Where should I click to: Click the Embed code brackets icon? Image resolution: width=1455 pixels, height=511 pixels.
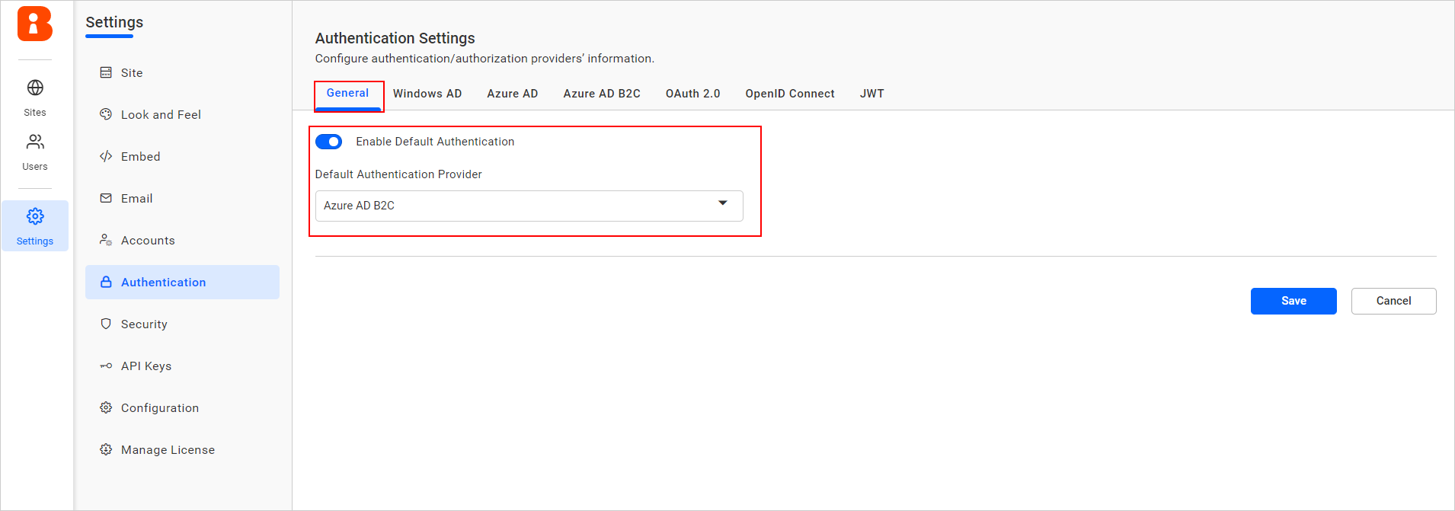tap(106, 156)
